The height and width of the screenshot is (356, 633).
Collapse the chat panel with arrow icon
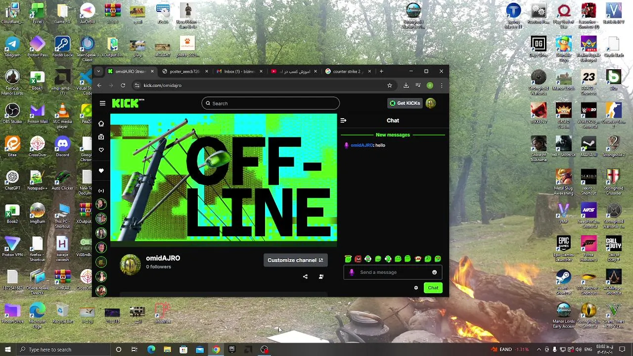click(x=343, y=120)
